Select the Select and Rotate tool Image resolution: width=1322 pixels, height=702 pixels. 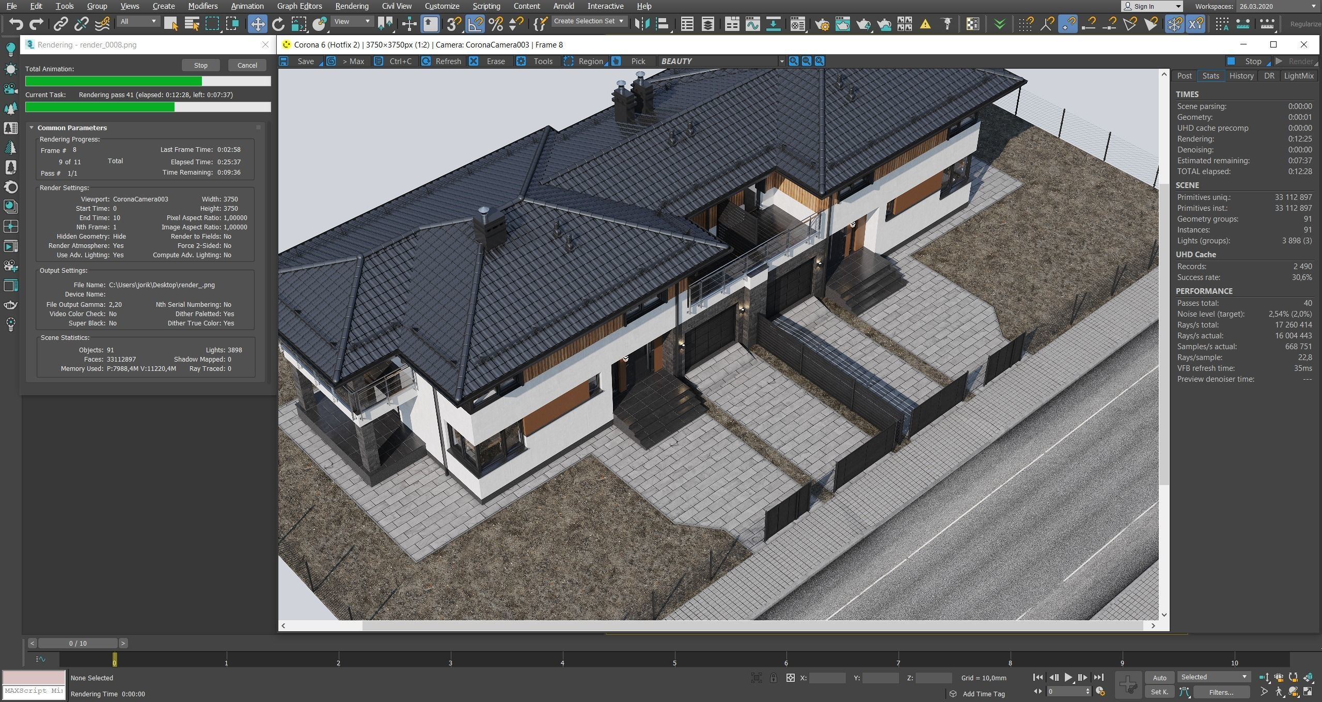click(278, 24)
